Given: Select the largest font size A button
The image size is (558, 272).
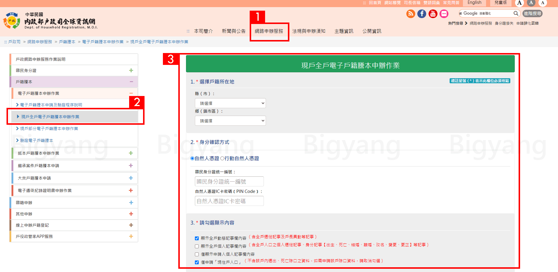Looking at the screenshot, I should click(x=519, y=3).
